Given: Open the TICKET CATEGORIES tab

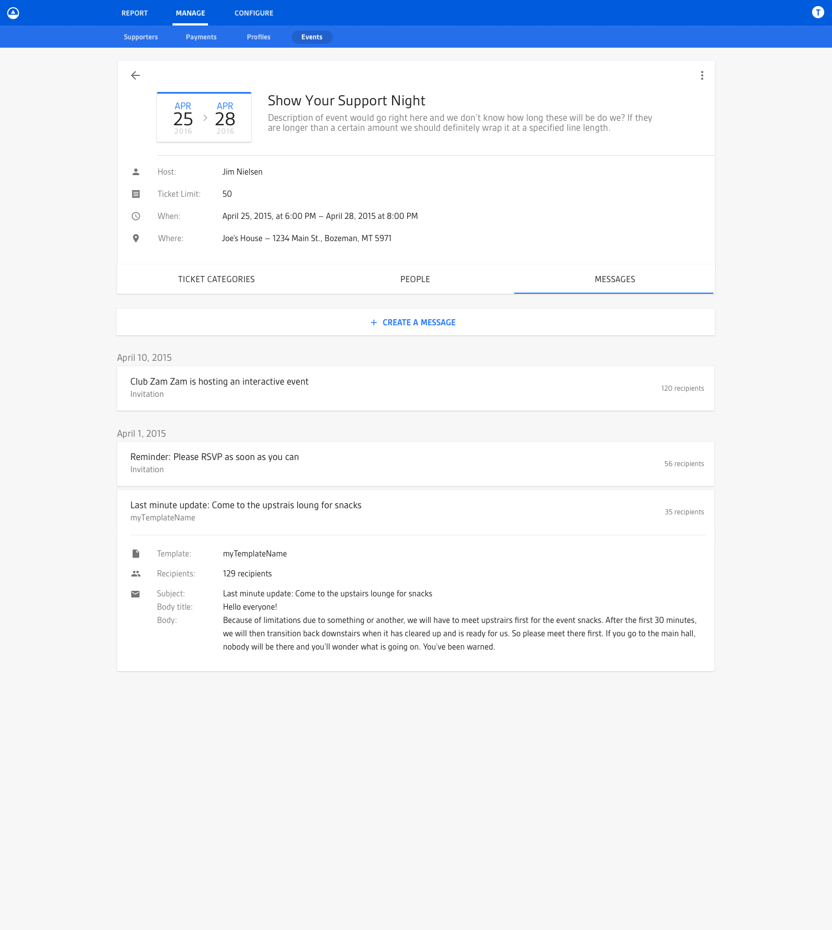Looking at the screenshot, I should [x=216, y=279].
